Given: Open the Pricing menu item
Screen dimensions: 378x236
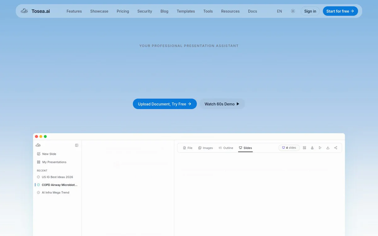Looking at the screenshot, I should click(123, 11).
